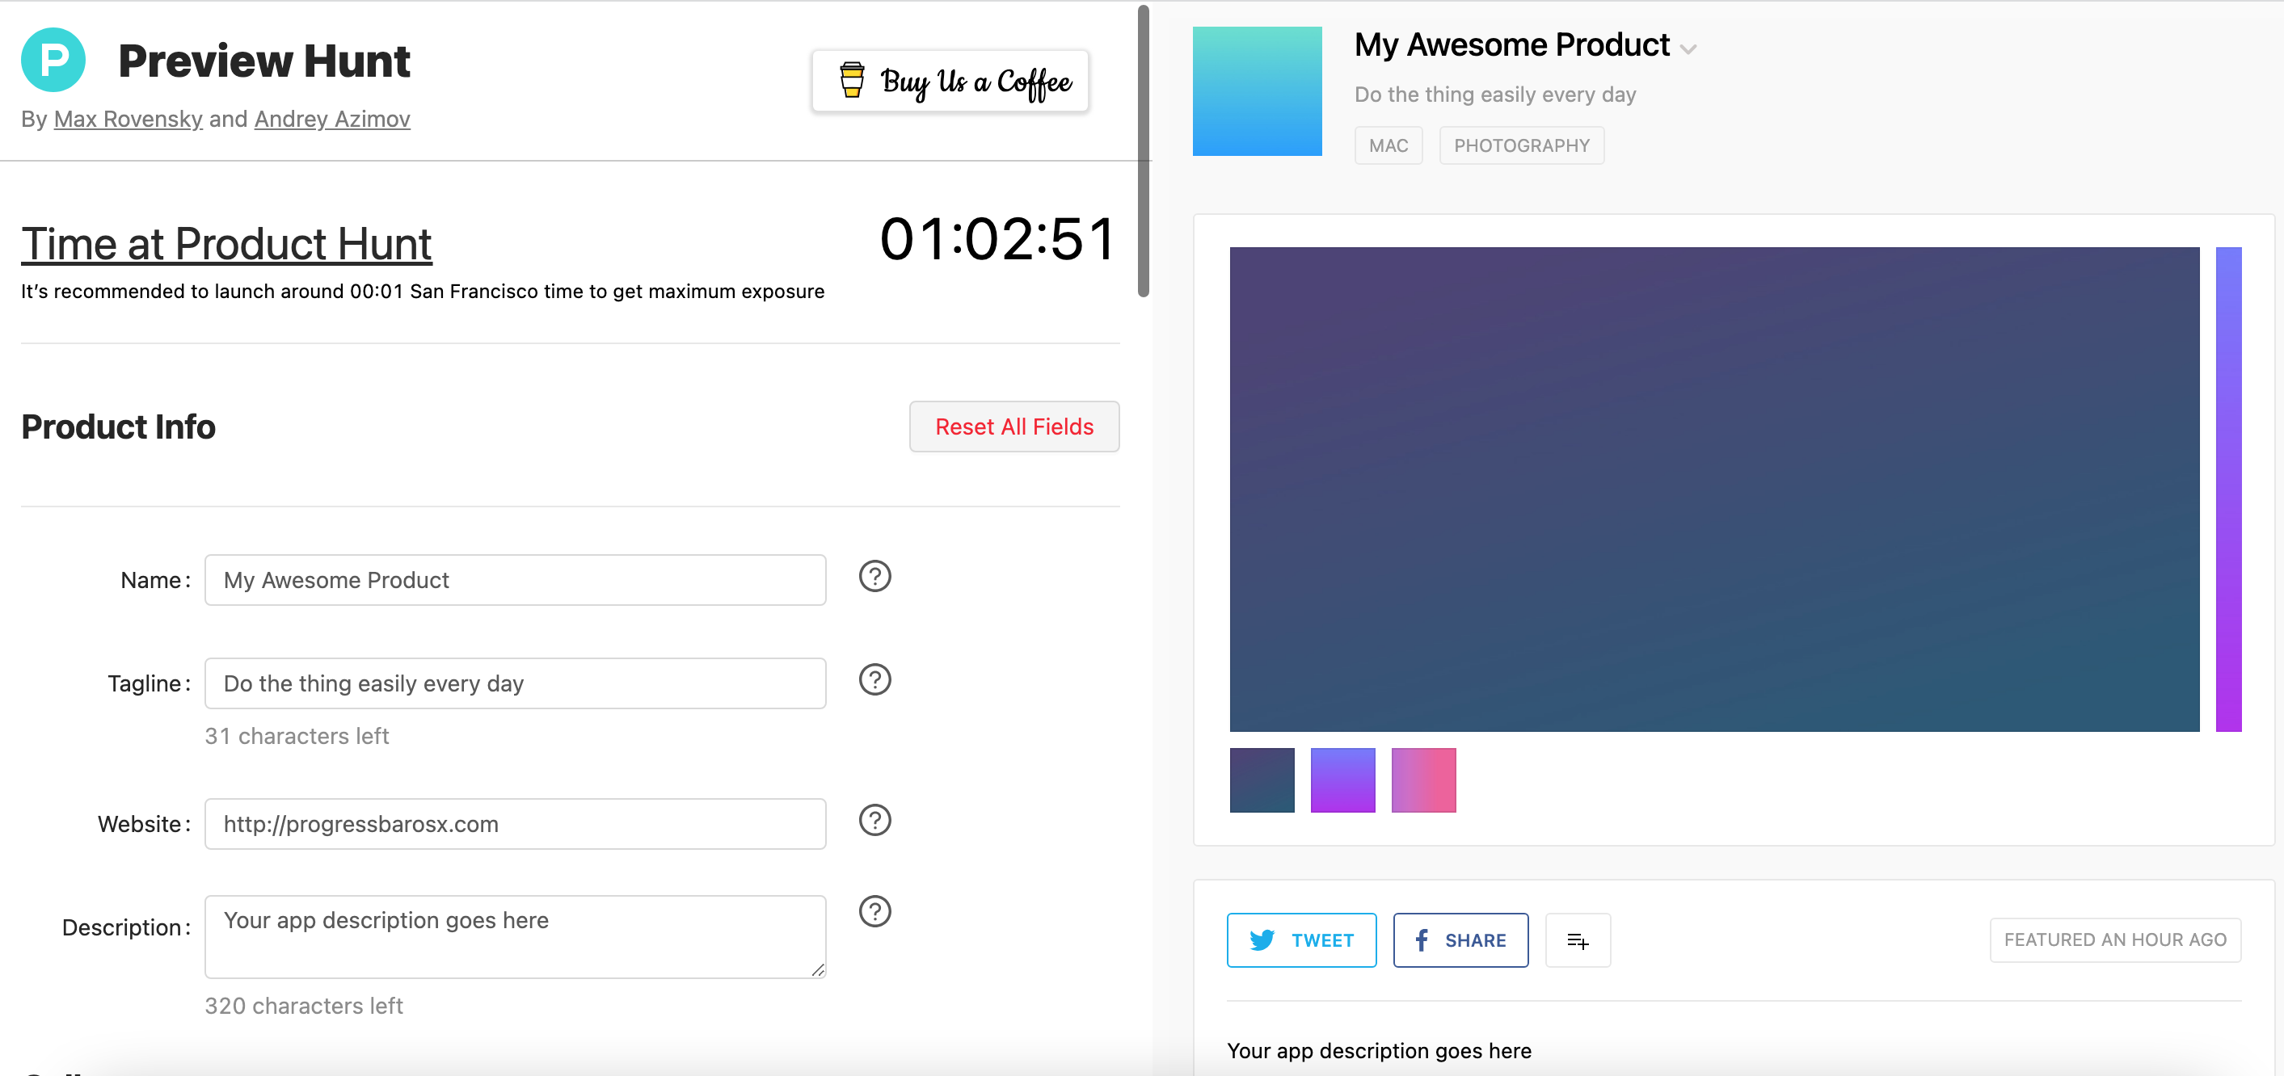
Task: Click the Facebook Share button
Action: (1460, 940)
